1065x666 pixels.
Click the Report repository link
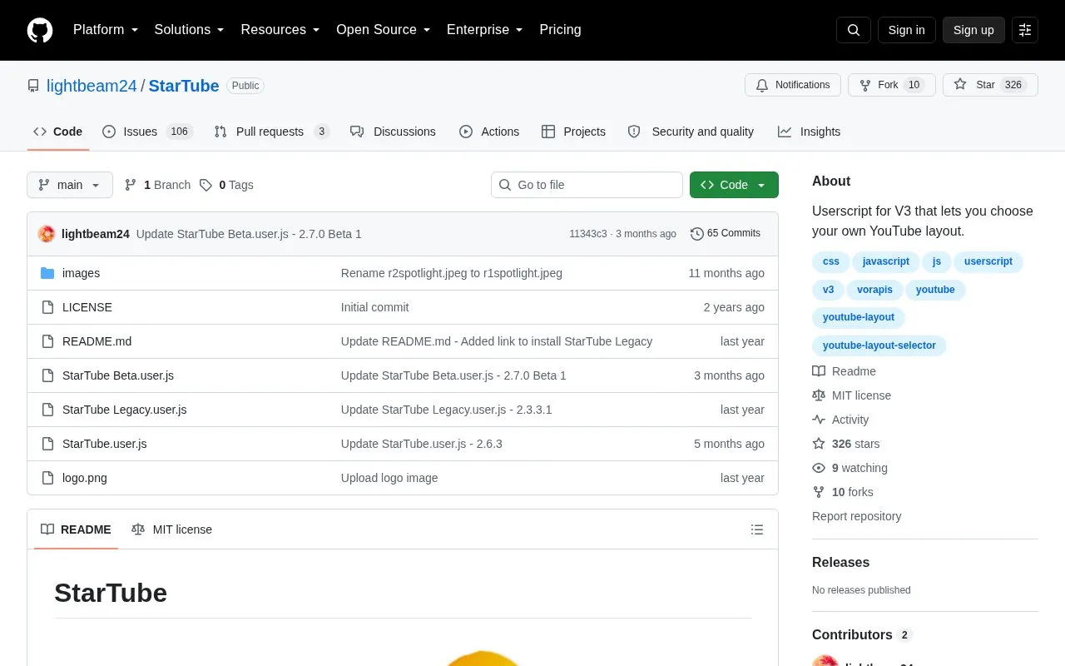point(857,516)
